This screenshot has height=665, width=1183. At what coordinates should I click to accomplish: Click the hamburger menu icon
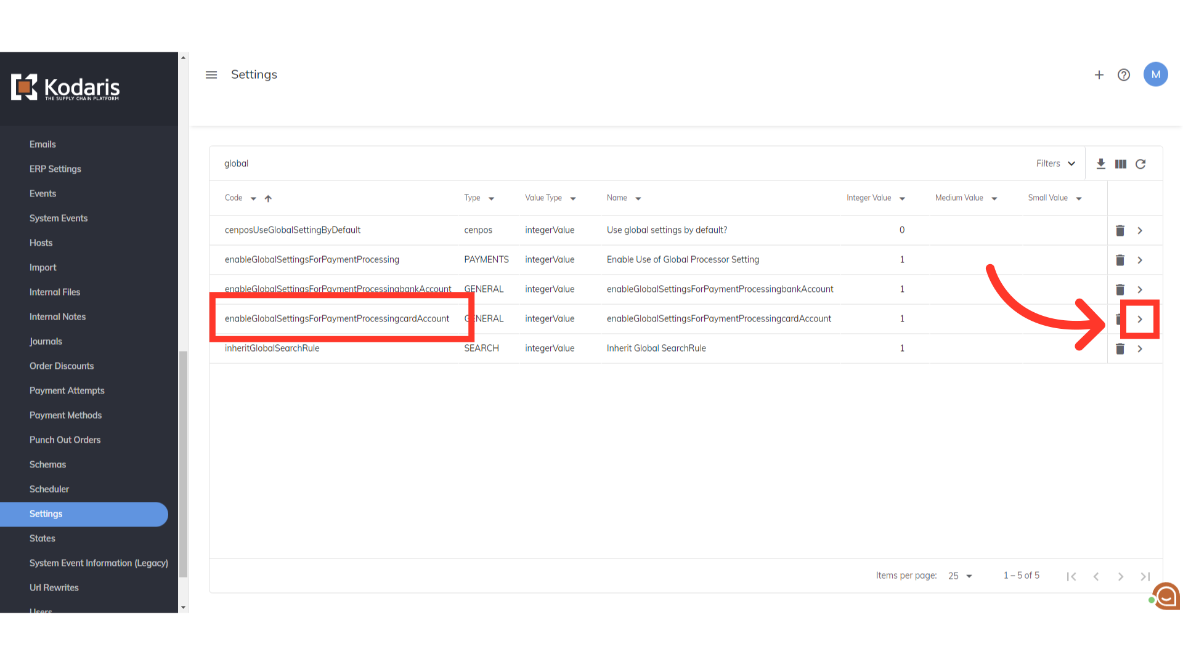click(211, 75)
